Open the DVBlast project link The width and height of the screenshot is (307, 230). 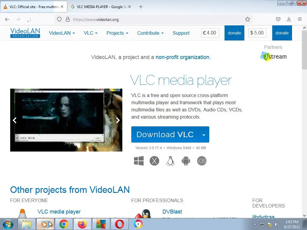(172, 212)
